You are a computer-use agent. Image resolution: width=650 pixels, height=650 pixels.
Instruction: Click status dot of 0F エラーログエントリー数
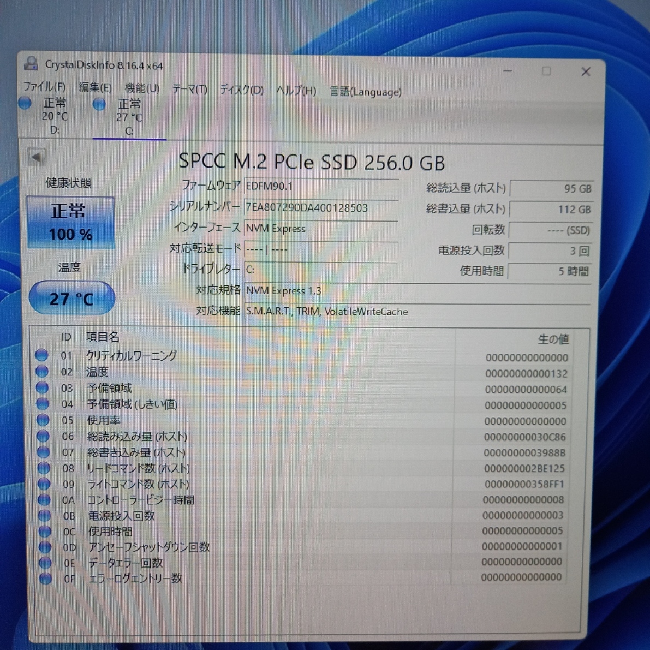click(x=46, y=578)
